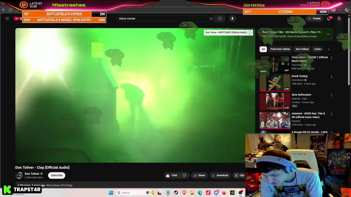Open Discord from the taskbar
Screen dimensions: 351x197
pos(216,193)
